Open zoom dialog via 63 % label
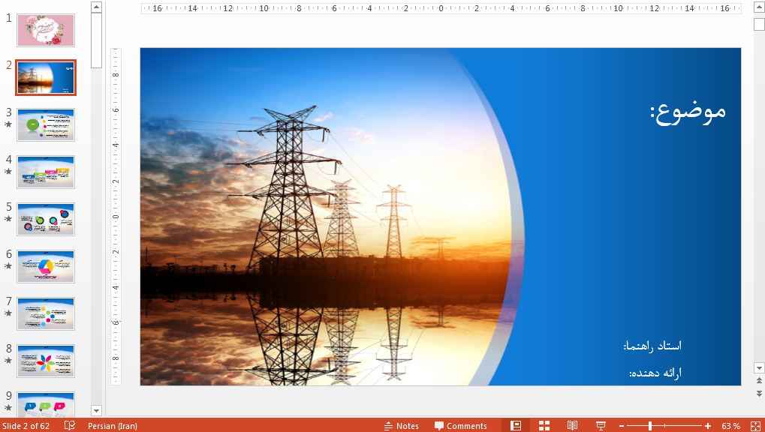Viewport: 765px width, 432px height. [x=730, y=426]
